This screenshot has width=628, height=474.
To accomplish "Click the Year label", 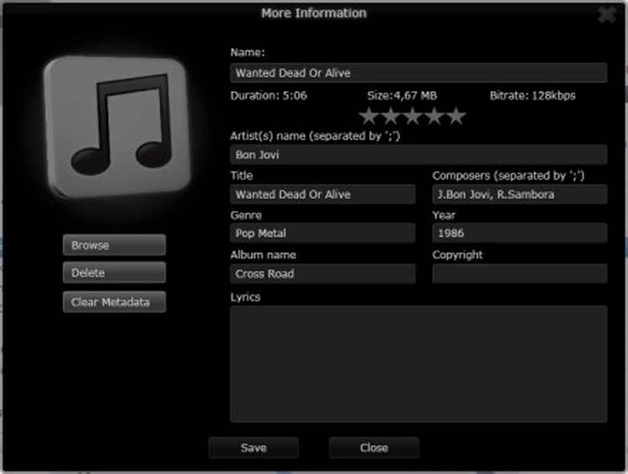I will click(x=444, y=215).
